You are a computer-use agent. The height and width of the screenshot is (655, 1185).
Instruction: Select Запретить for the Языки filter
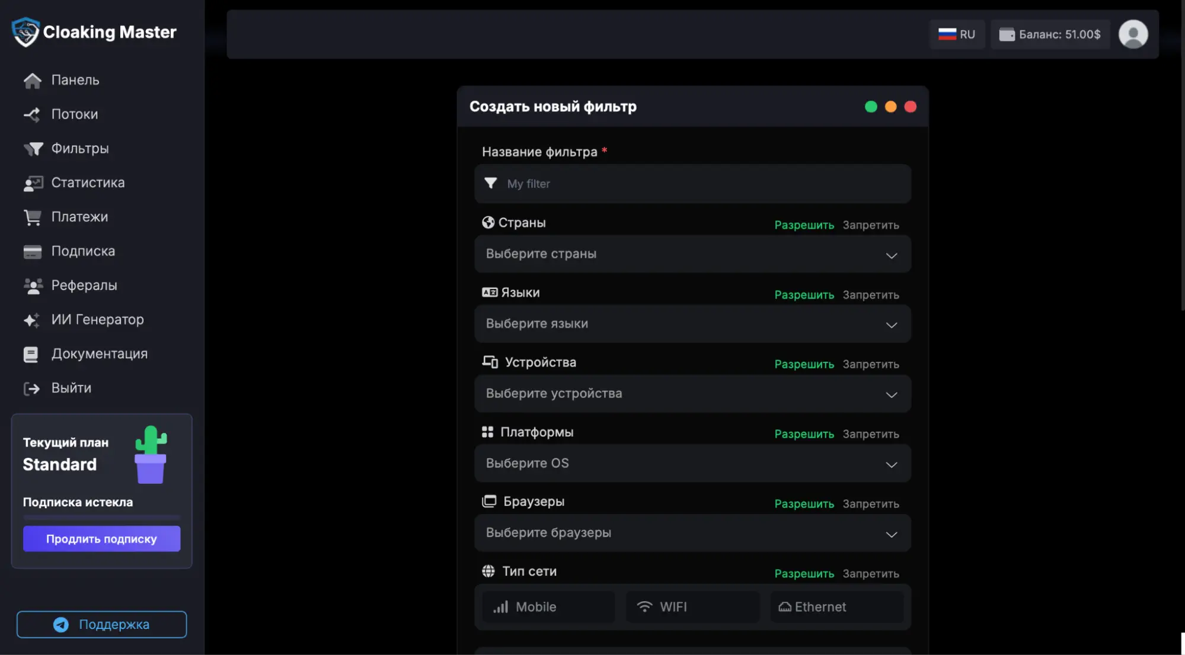[x=870, y=295]
